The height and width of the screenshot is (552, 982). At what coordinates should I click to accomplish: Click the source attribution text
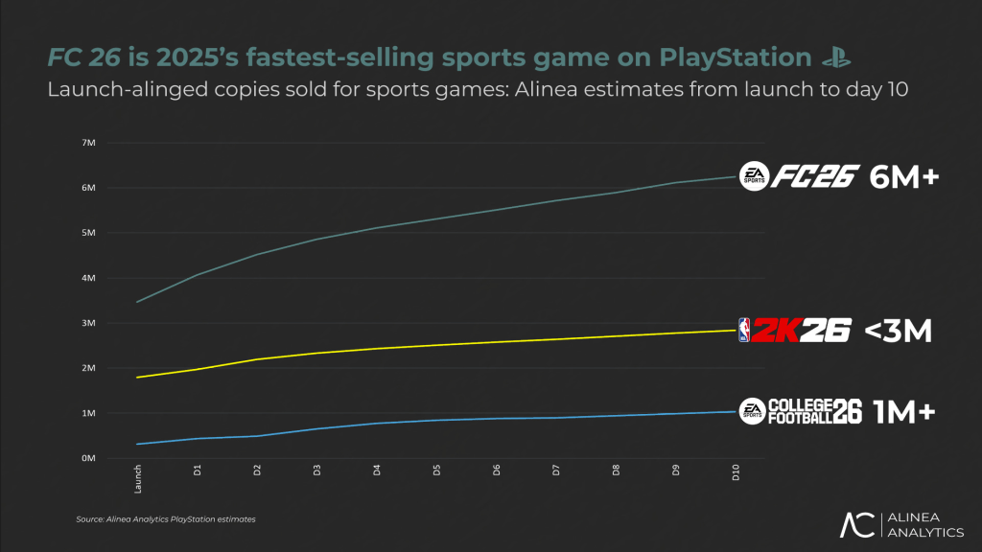pos(165,519)
